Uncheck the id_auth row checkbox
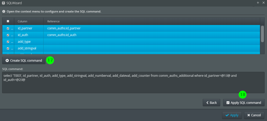 (x=8, y=35)
